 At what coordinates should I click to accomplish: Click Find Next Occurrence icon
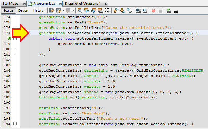coord(94,10)
